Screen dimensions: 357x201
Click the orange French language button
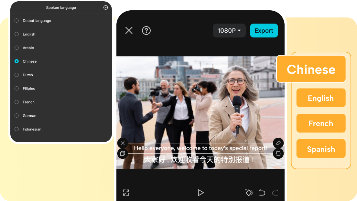click(321, 123)
